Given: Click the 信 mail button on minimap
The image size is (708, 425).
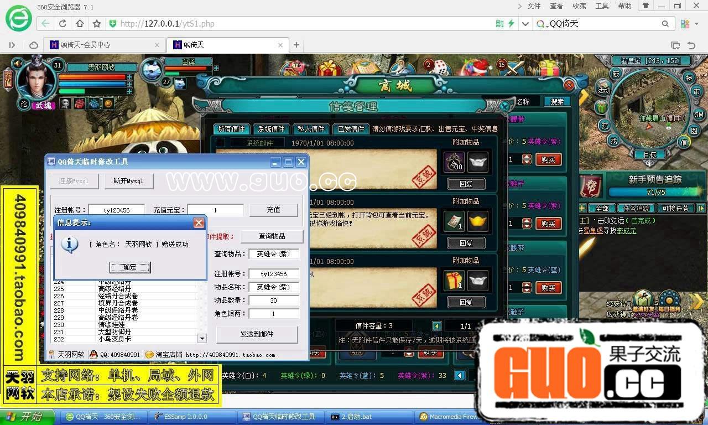Looking at the screenshot, I should pos(684,143).
